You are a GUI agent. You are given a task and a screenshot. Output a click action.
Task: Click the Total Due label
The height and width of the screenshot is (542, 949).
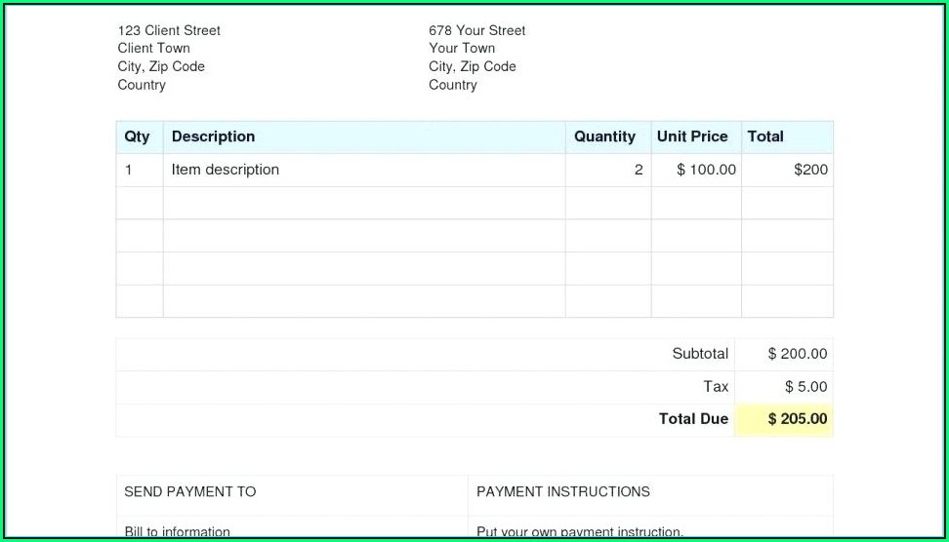693,419
